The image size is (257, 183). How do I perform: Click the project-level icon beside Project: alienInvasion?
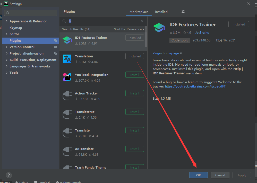click(x=56, y=54)
